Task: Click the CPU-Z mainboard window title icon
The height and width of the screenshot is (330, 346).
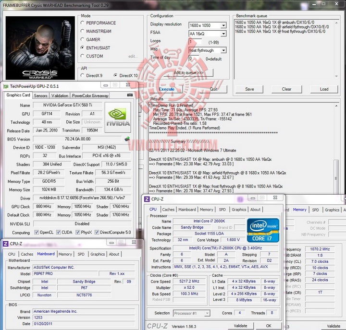Action: (x=5, y=244)
